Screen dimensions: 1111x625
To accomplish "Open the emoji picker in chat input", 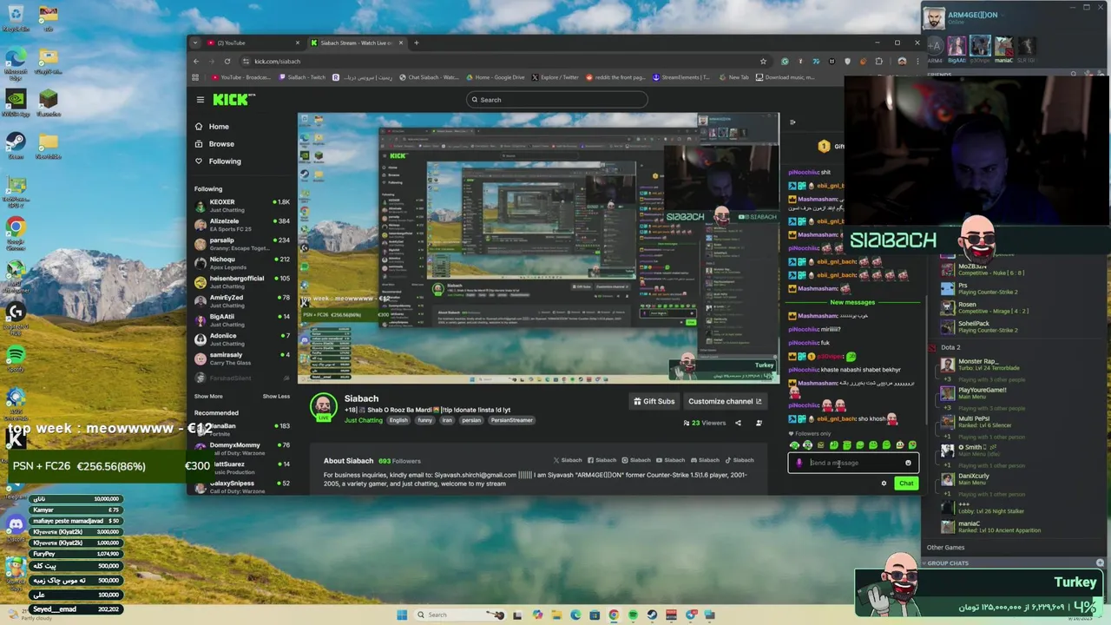I will (908, 463).
